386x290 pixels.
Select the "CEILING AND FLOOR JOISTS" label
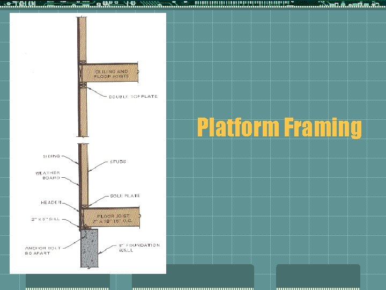coord(112,74)
